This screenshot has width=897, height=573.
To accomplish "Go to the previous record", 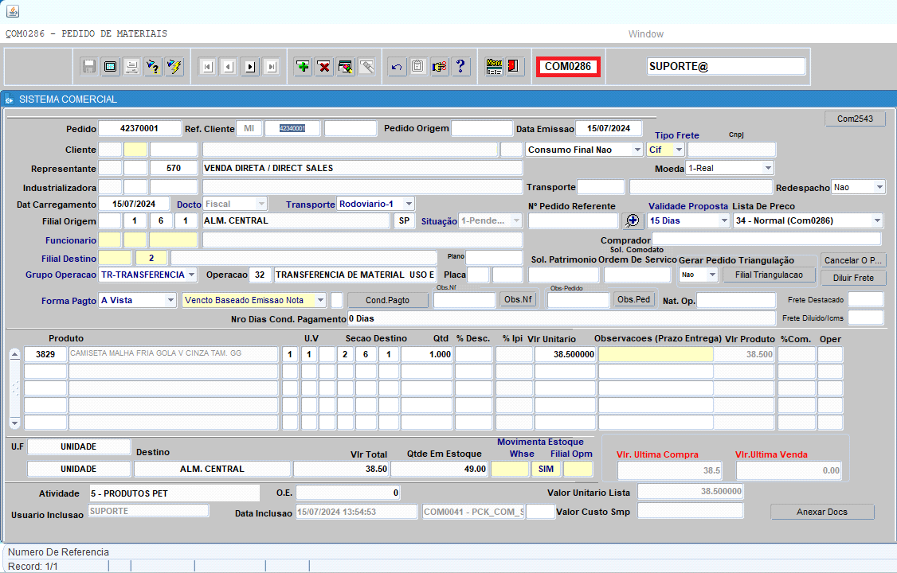I will tap(229, 67).
